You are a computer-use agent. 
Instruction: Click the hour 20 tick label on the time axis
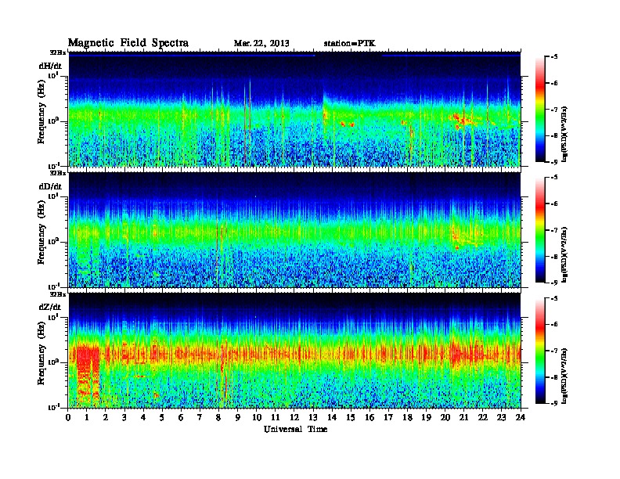[x=445, y=418]
